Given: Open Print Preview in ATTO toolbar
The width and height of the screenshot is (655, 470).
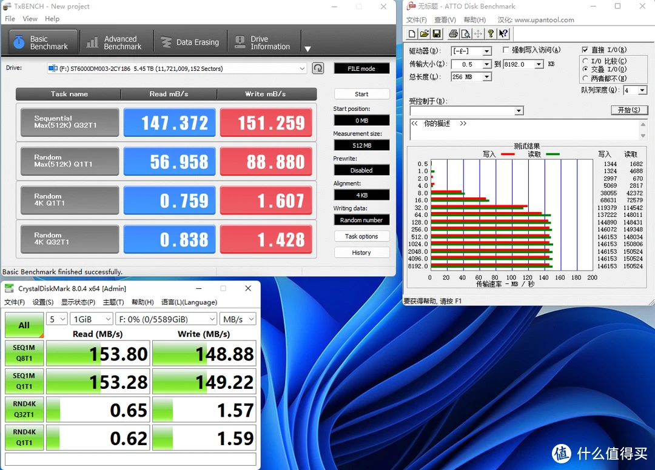Looking at the screenshot, I should coord(466,34).
